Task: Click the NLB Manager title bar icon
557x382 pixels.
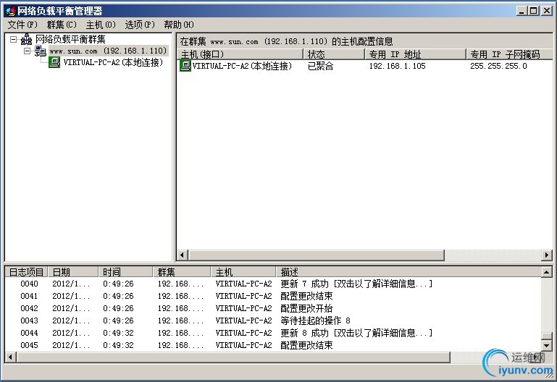Action: [x=11, y=11]
